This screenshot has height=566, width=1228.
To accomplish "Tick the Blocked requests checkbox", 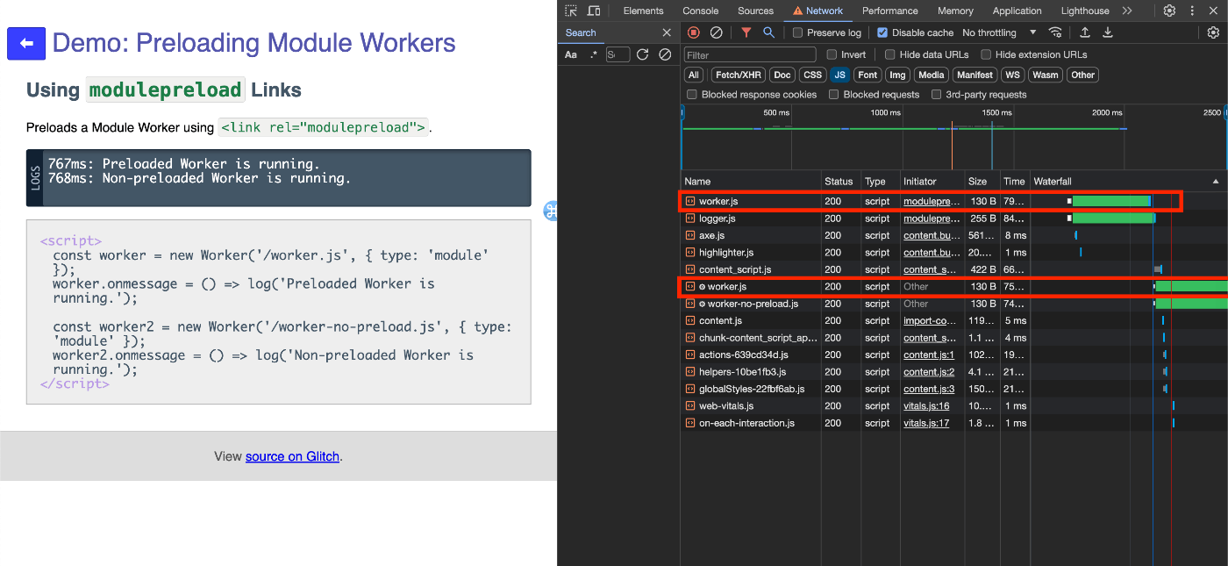I will [834, 95].
